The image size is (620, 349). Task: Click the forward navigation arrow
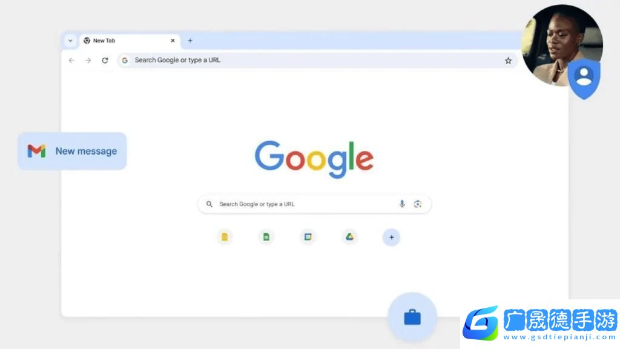click(x=88, y=61)
